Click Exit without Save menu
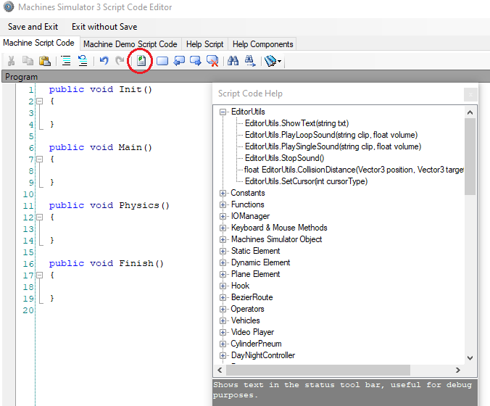Screen dimensions: 490x406 point(104,27)
